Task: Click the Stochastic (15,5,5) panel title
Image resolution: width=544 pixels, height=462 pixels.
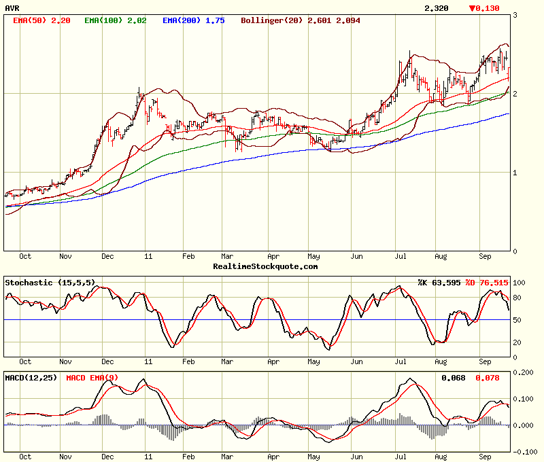Action: tap(50, 282)
